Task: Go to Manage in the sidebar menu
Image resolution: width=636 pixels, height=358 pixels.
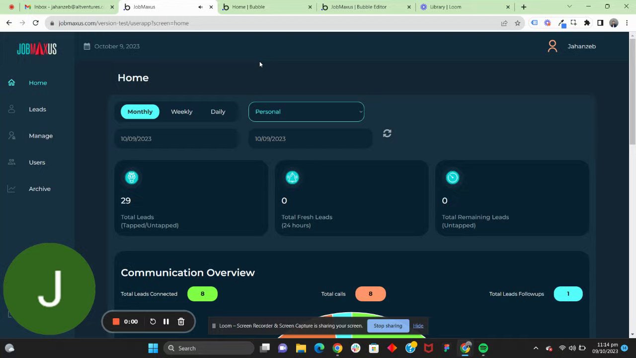Action: point(41,136)
